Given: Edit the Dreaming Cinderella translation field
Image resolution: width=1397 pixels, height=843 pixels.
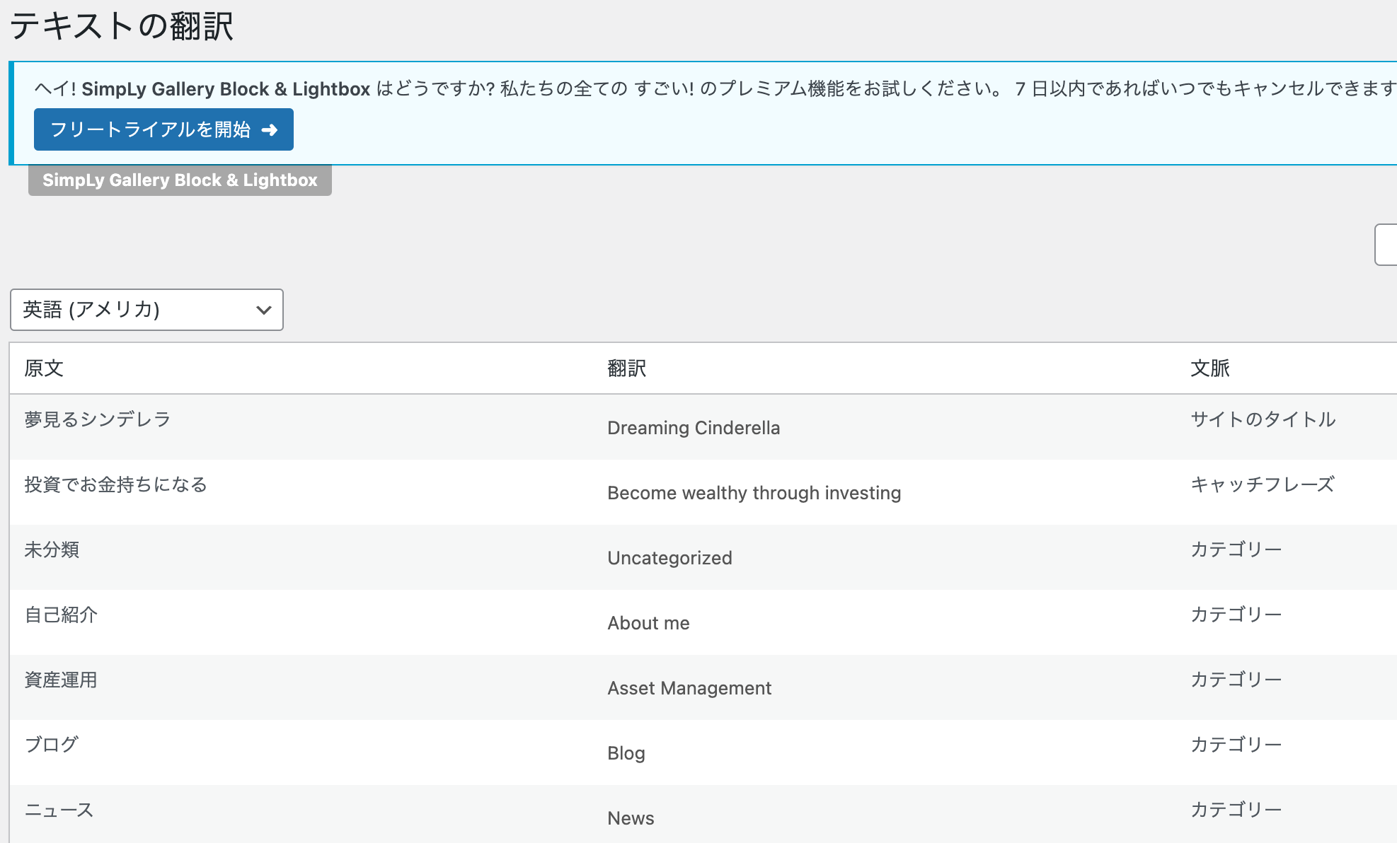Looking at the screenshot, I should click(694, 428).
